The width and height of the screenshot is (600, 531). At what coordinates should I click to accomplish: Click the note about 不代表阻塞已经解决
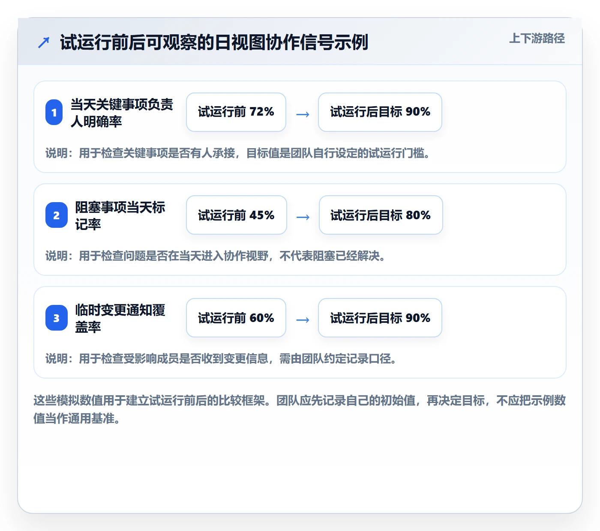click(216, 256)
